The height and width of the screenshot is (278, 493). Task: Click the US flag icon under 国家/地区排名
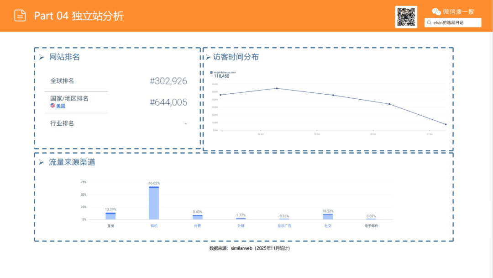pyautogui.click(x=52, y=105)
